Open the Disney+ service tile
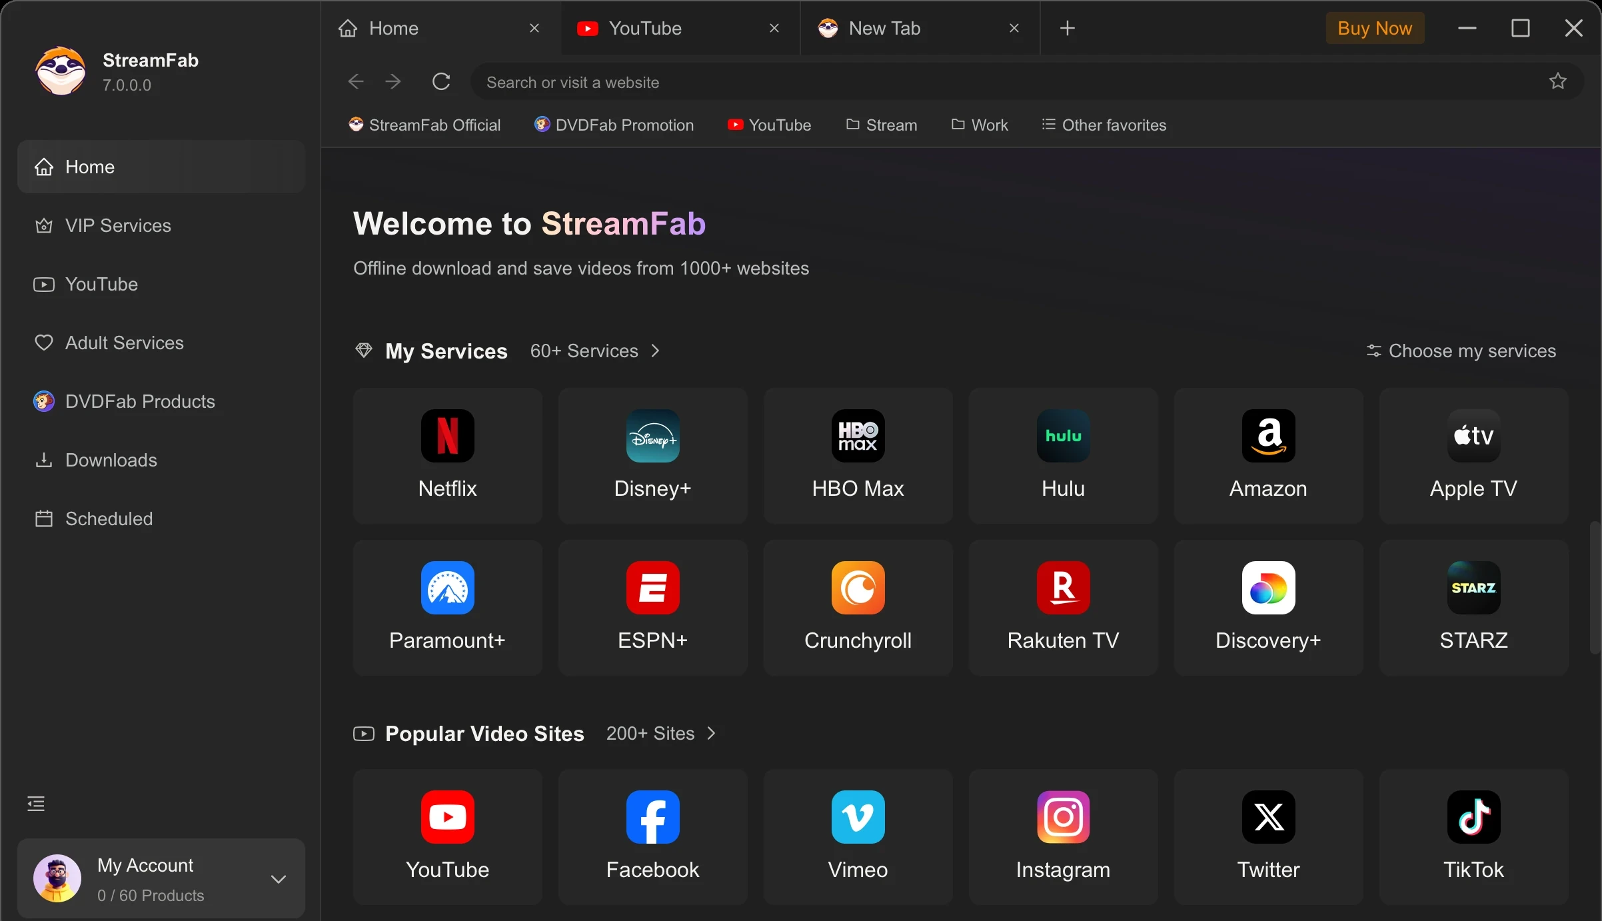Image resolution: width=1602 pixels, height=921 pixels. pyautogui.click(x=652, y=456)
